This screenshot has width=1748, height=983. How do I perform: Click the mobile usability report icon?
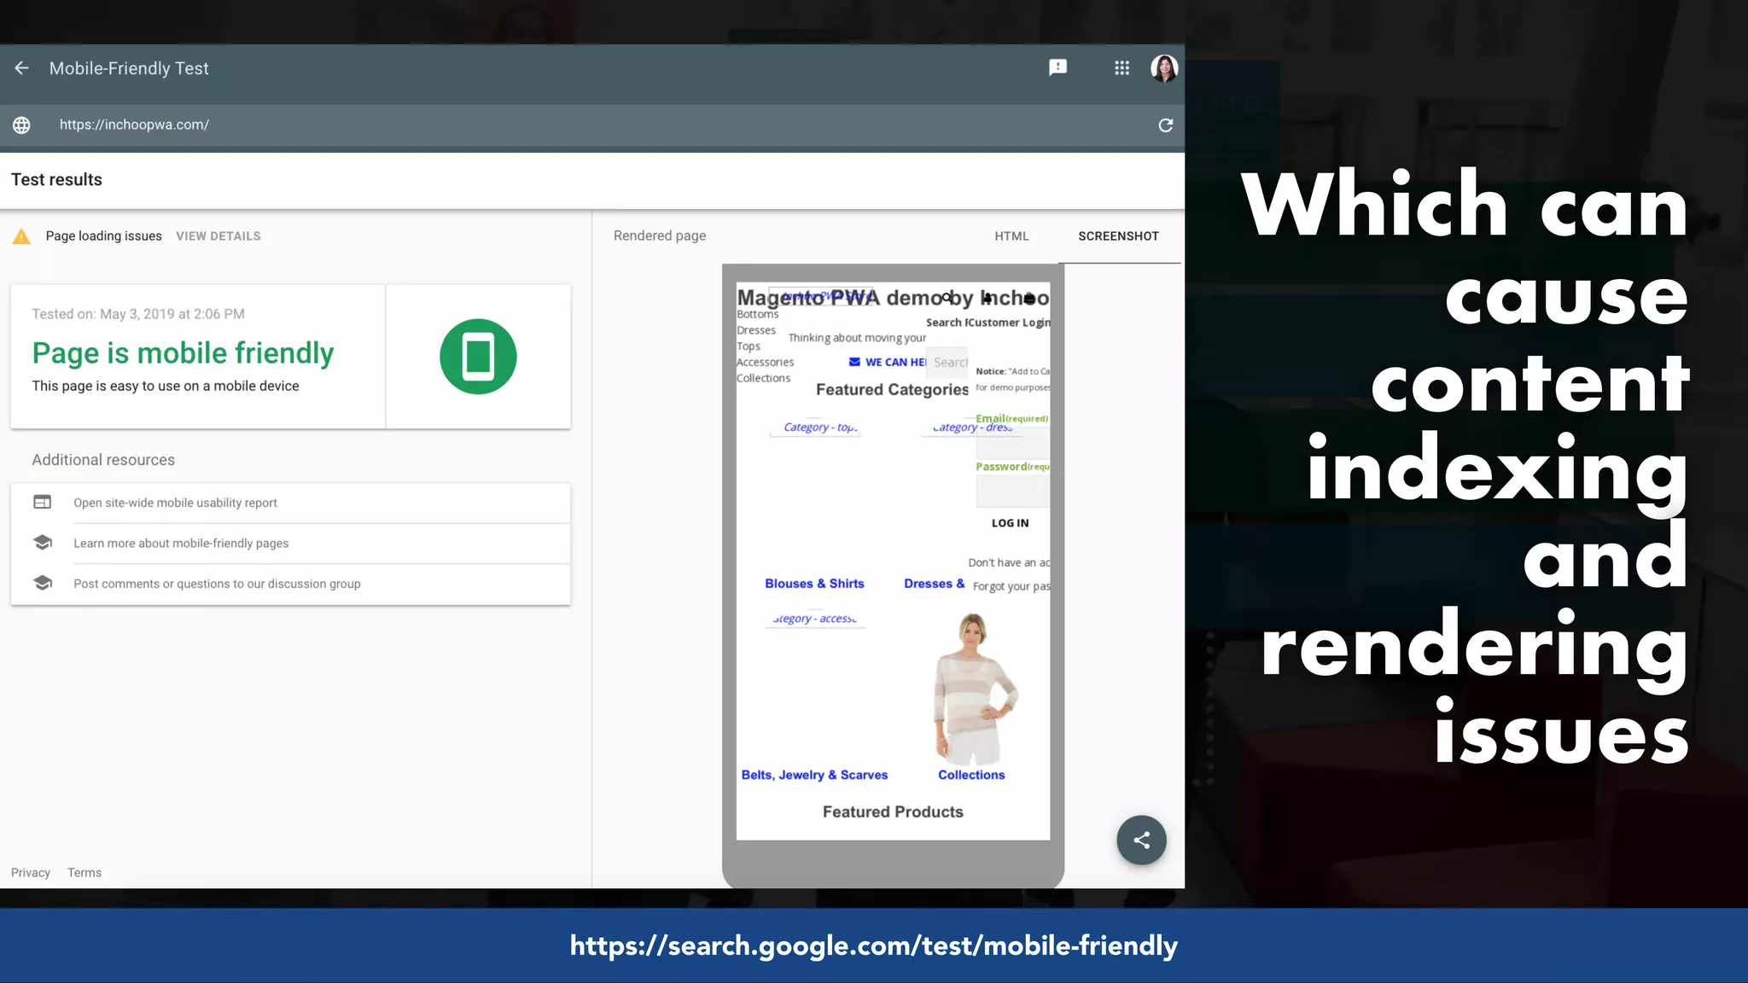click(x=42, y=502)
